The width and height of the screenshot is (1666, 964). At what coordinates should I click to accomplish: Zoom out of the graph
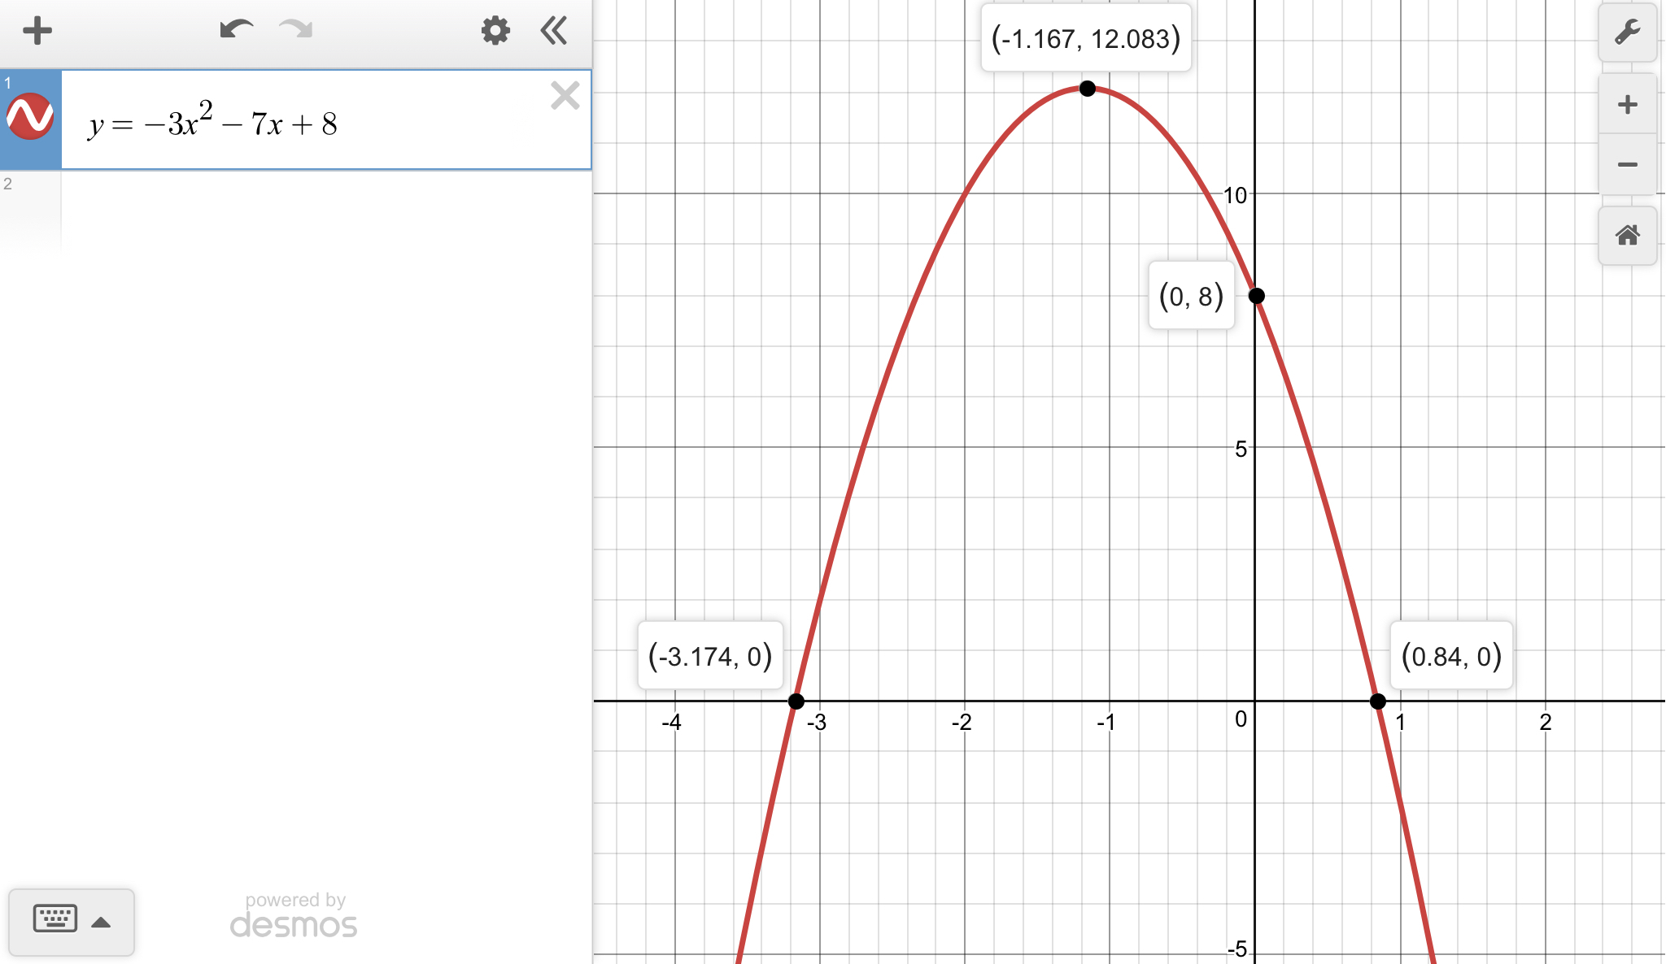(1627, 165)
